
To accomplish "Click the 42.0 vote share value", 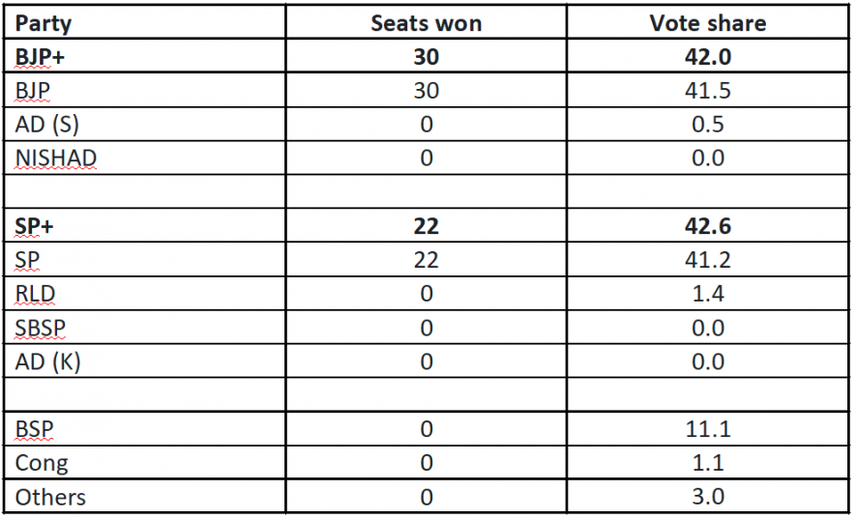I will click(x=708, y=58).
